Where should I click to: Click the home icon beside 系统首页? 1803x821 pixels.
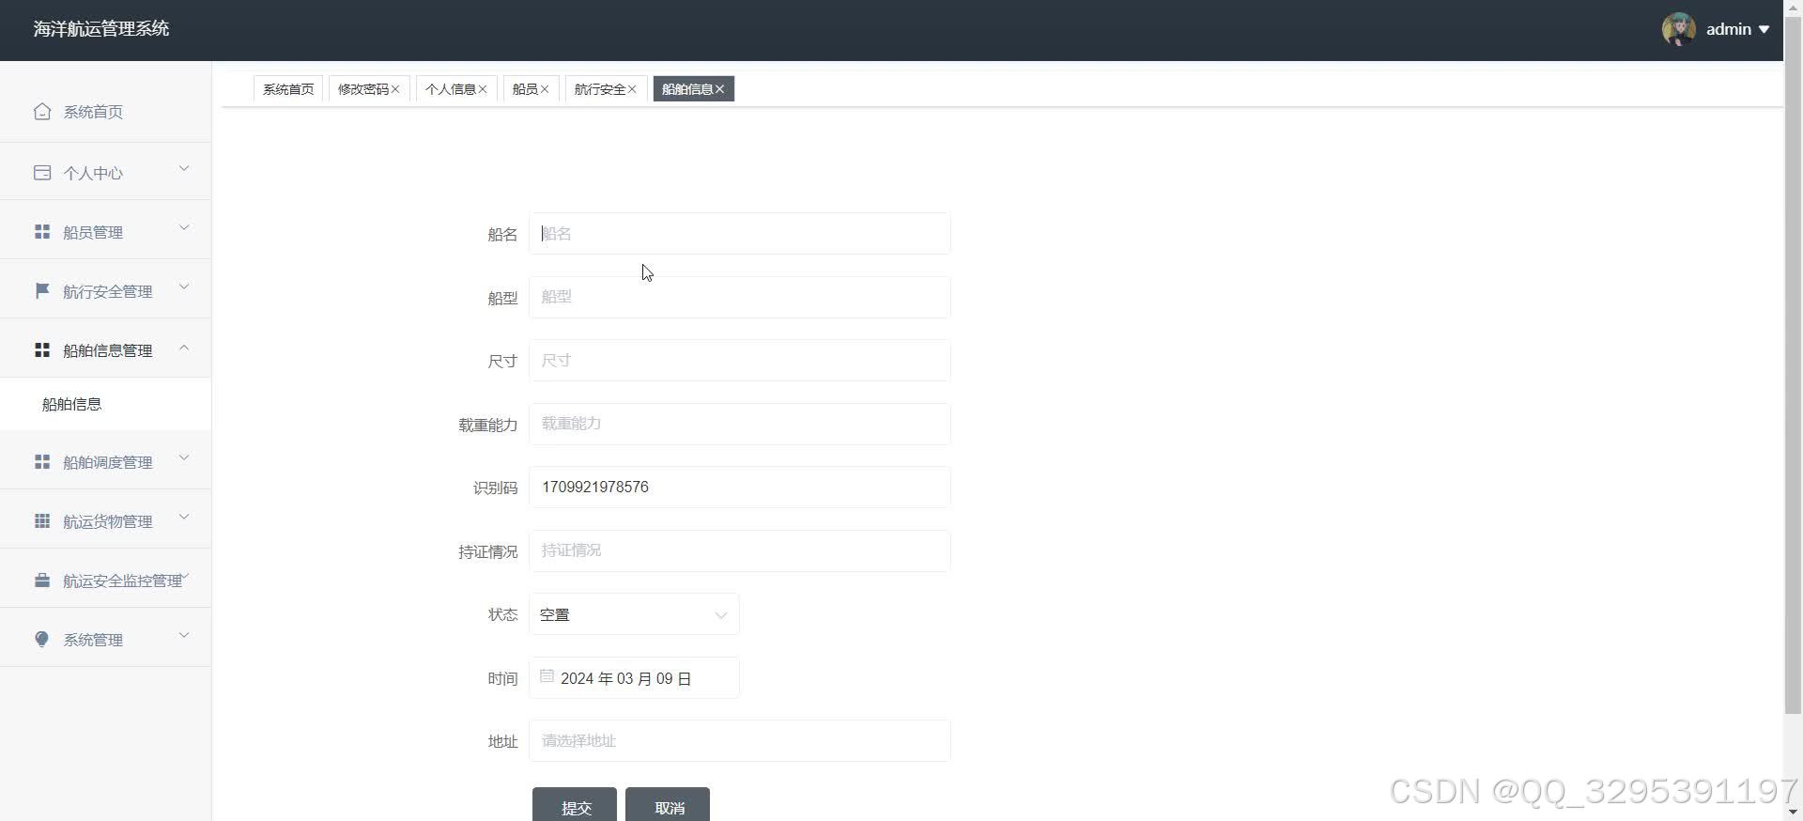(x=42, y=112)
